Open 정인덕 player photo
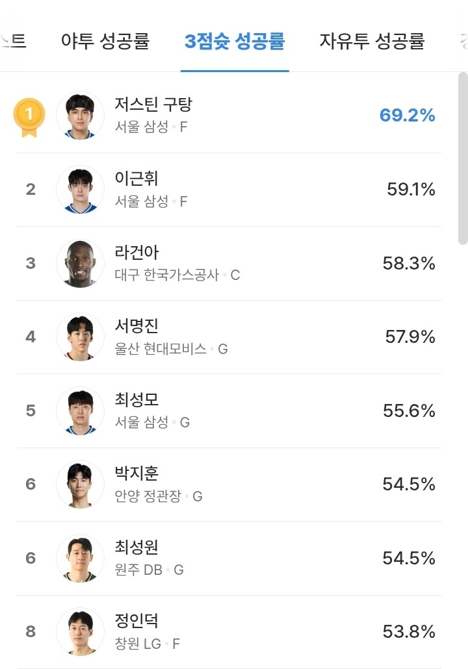468x669 pixels. point(80,631)
